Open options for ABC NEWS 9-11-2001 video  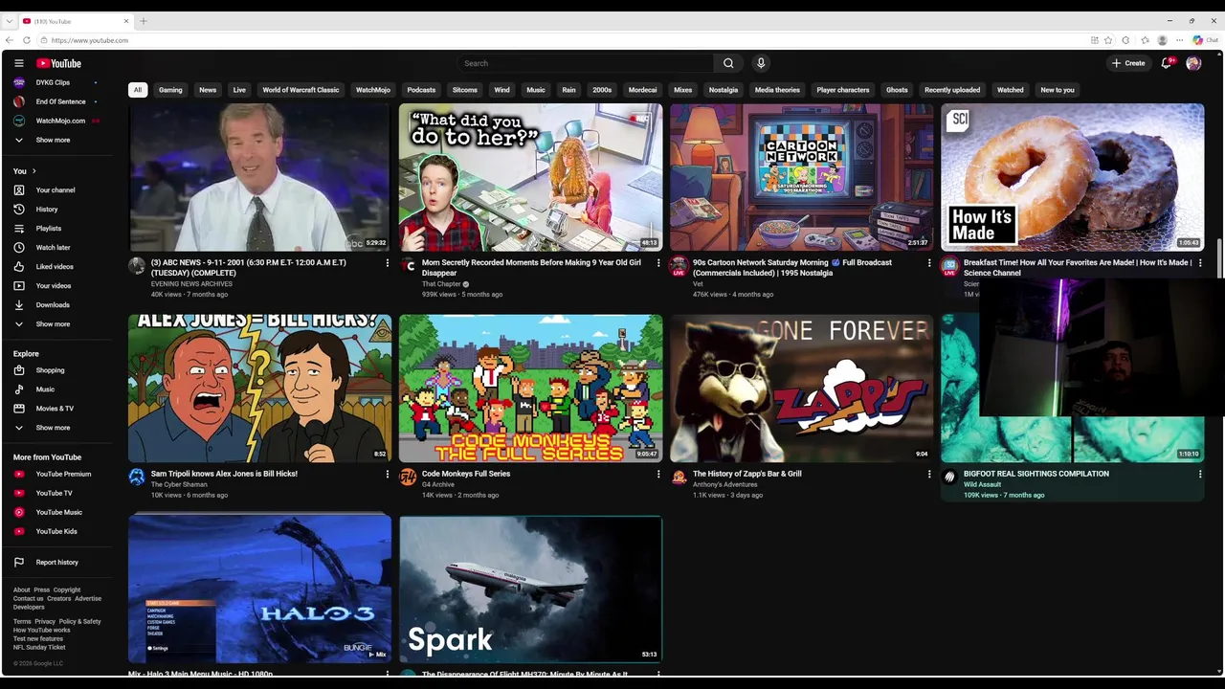coord(388,262)
